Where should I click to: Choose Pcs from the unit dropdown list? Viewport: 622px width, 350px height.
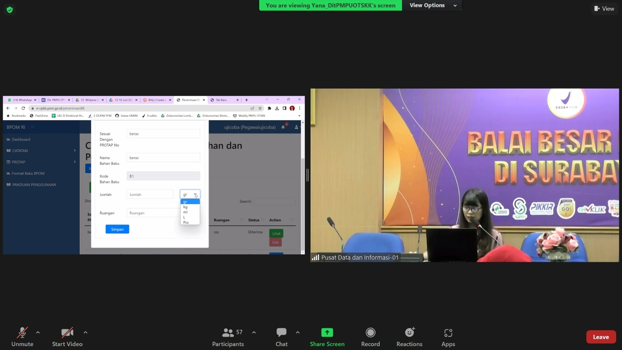(186, 222)
